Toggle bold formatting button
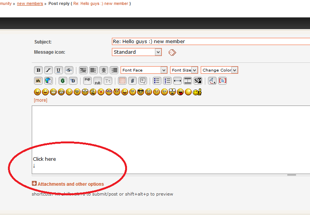310x219 pixels. click(x=38, y=70)
